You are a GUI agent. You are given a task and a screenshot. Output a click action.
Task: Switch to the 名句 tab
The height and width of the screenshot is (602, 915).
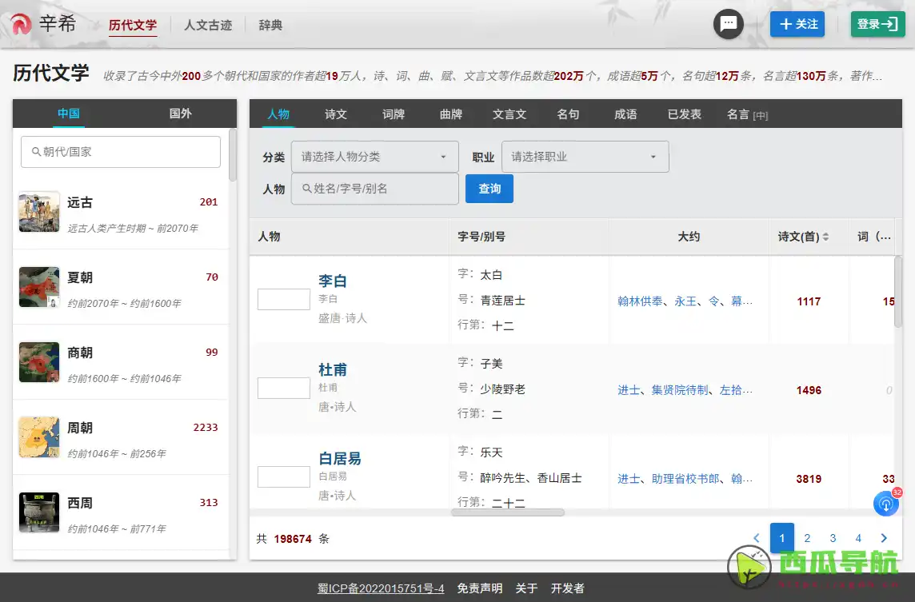click(x=568, y=114)
